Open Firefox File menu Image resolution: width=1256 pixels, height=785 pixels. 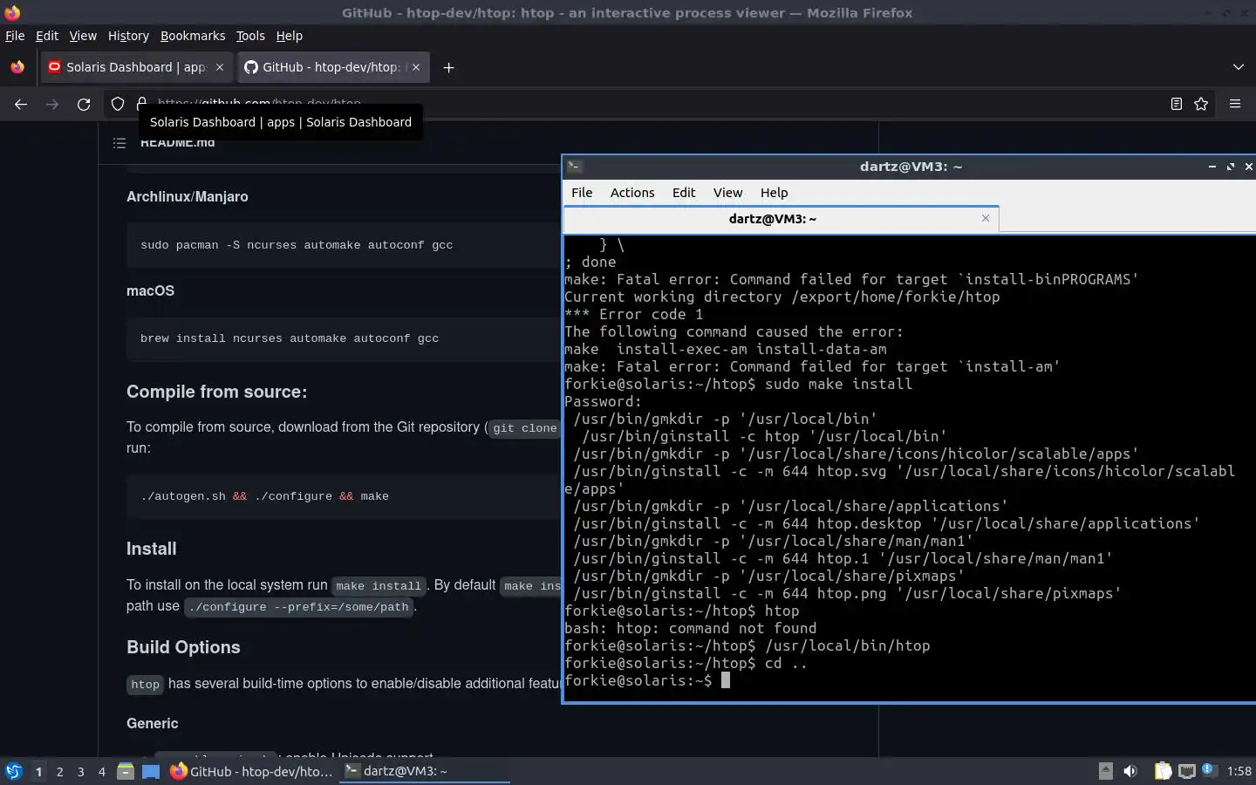(x=15, y=36)
